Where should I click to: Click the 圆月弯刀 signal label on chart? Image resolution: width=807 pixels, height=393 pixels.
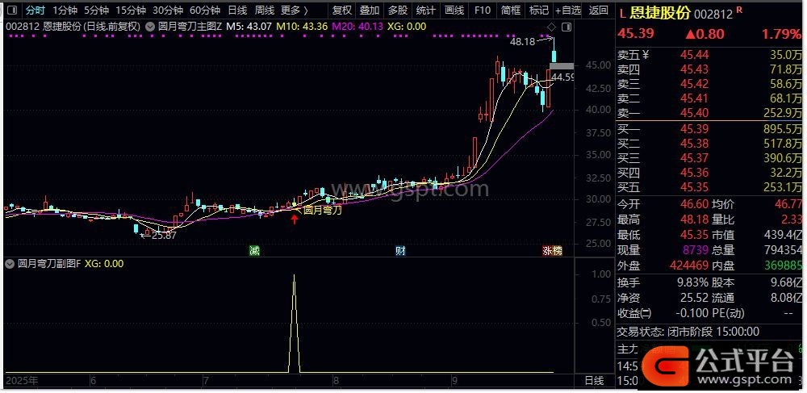[322, 210]
